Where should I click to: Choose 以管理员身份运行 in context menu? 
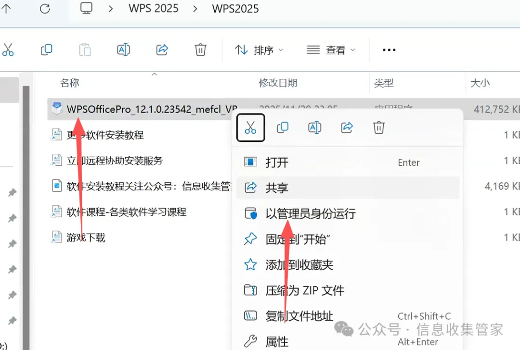(x=348, y=213)
